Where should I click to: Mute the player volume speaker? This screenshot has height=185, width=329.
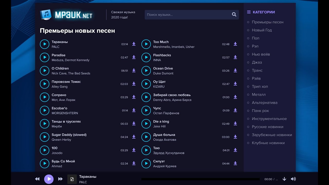tap(293, 179)
